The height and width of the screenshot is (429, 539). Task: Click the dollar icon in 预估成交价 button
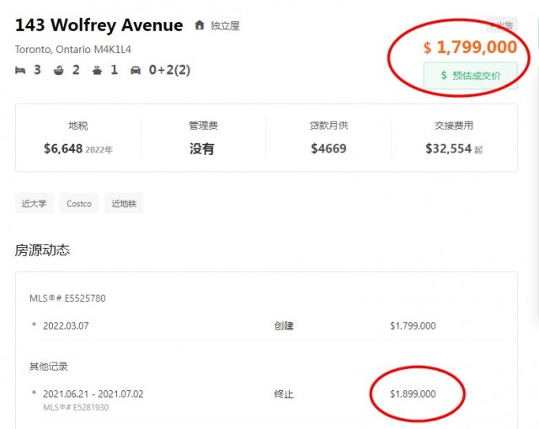(x=444, y=76)
